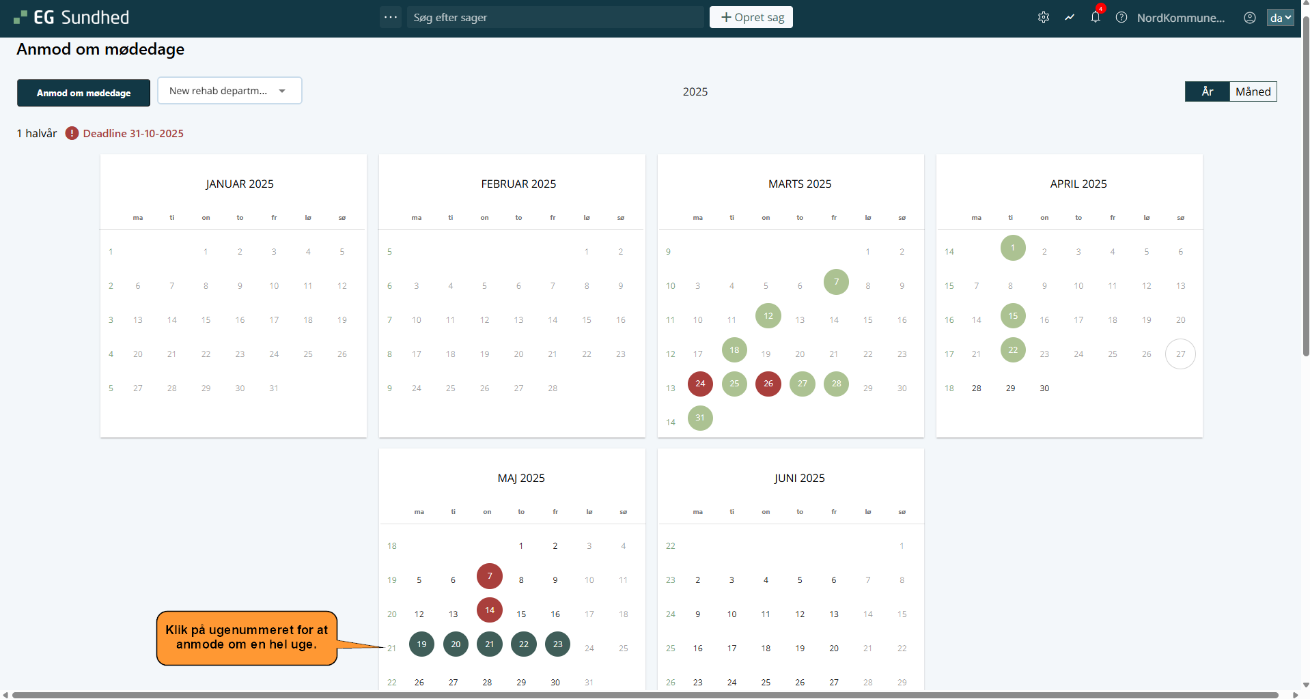1310x699 pixels.
Task: Click the Opret sag button
Action: [x=751, y=18]
